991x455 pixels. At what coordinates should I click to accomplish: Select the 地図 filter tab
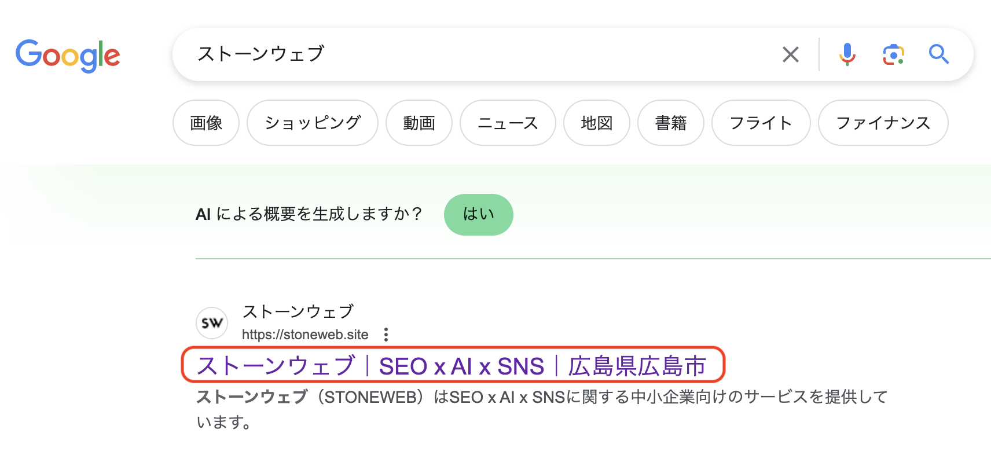(597, 123)
